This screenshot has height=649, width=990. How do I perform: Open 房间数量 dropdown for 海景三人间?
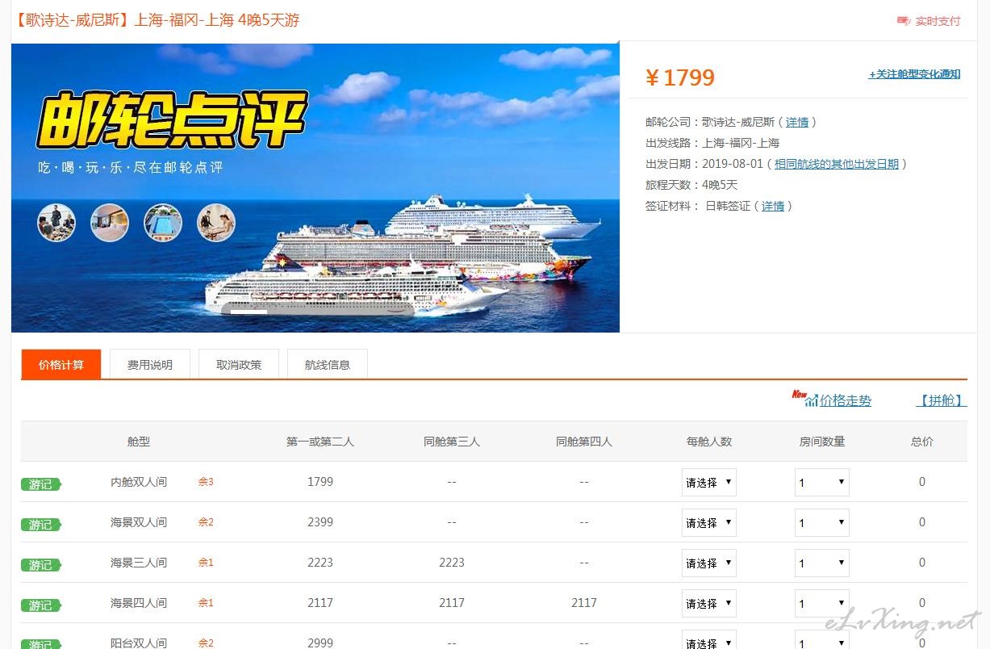(822, 563)
